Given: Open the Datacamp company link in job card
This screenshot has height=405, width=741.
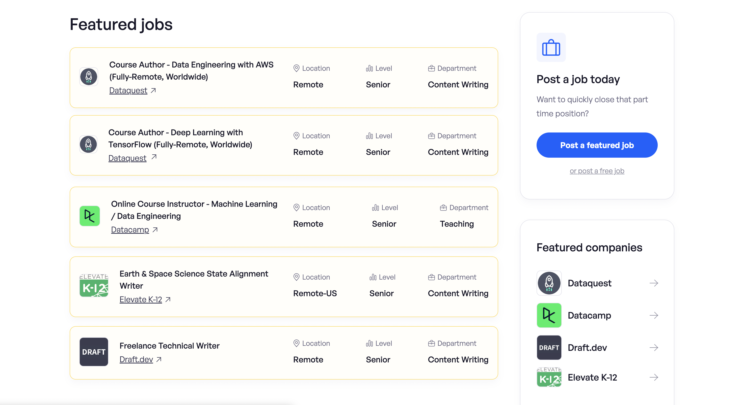Looking at the screenshot, I should click(x=130, y=230).
